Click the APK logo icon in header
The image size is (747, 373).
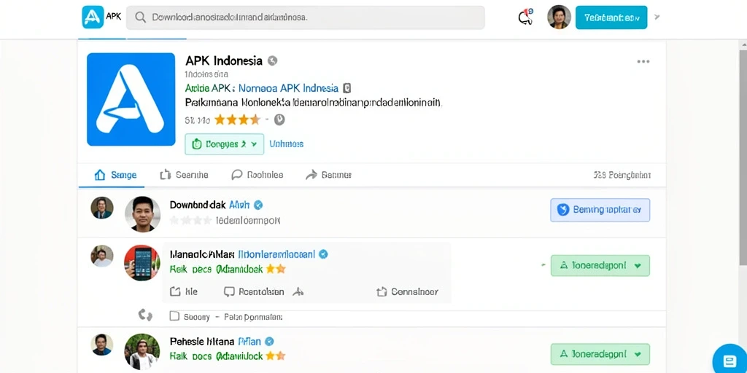tap(93, 17)
